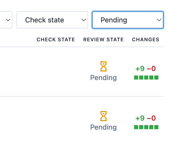Click the hourglass icon in first row
Screen dimensions: 169x149
[x=103, y=66]
